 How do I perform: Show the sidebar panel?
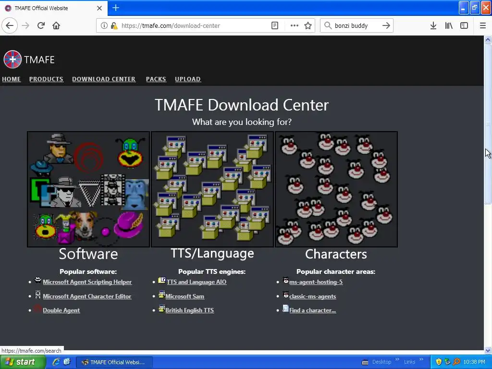(464, 25)
